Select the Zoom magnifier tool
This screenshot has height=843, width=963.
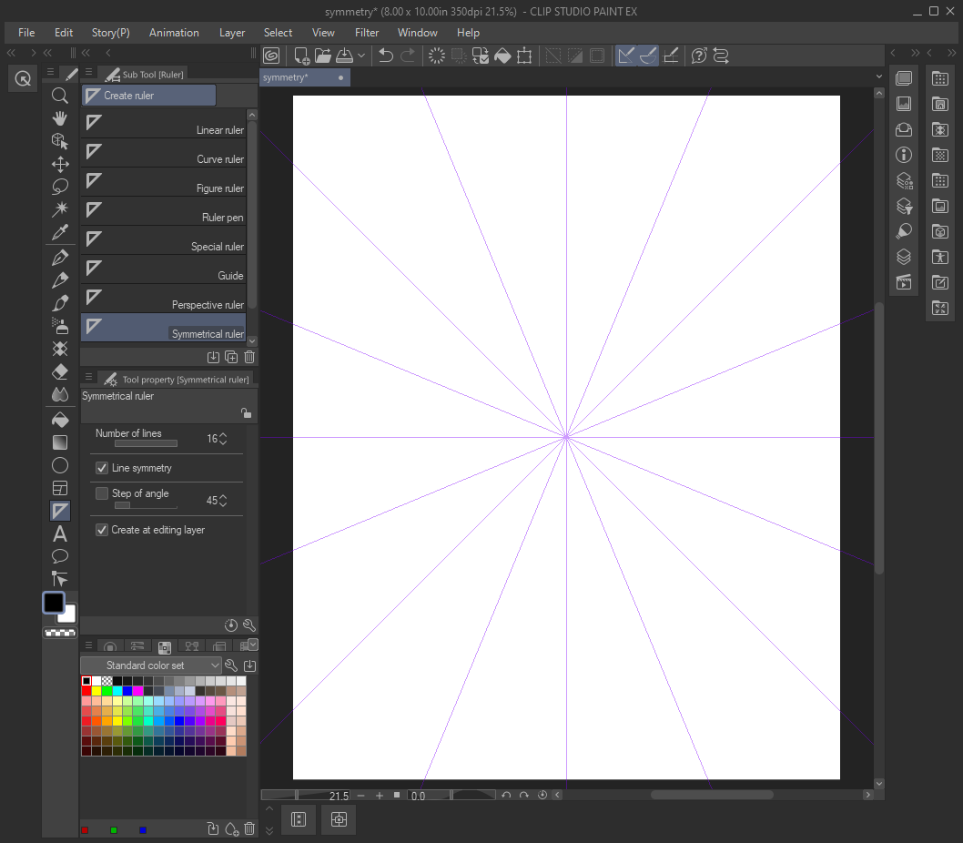coord(60,96)
